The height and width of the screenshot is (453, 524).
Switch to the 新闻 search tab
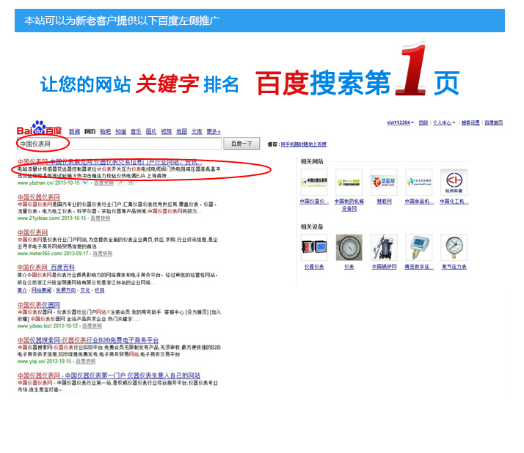pyautogui.click(x=74, y=132)
